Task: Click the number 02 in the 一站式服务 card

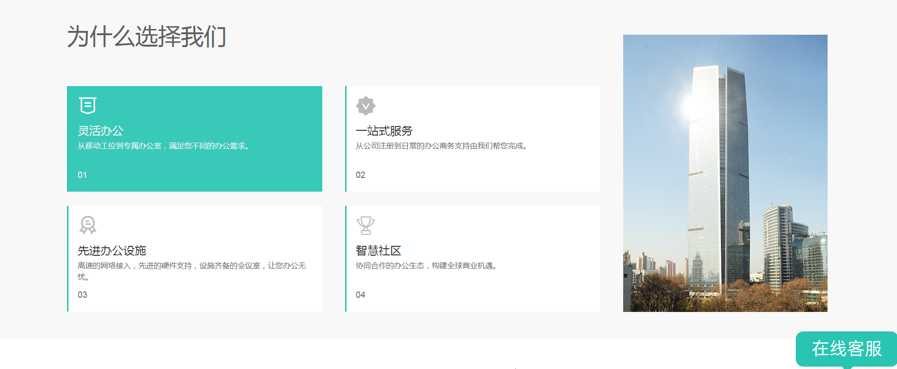Action: tap(360, 175)
